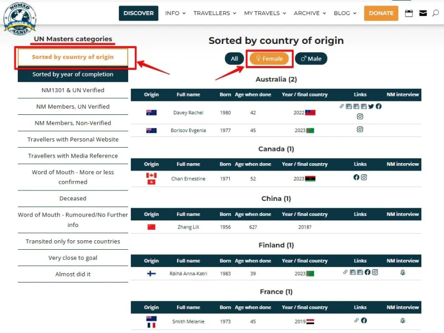Open the email envelope icon in the header
This screenshot has height=333, width=444.
pyautogui.click(x=423, y=13)
